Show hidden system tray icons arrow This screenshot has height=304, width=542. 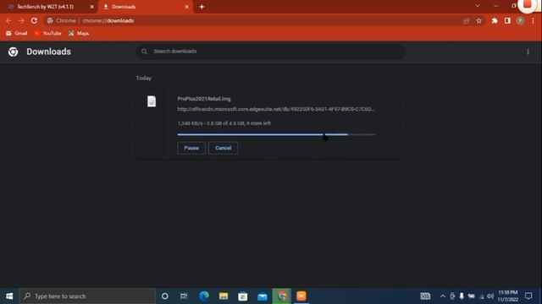pyautogui.click(x=442, y=296)
